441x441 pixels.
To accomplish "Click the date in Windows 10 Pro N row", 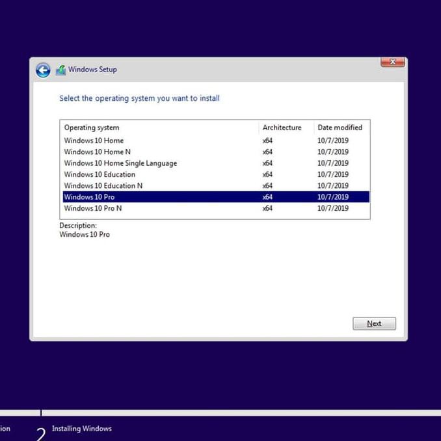I will tap(332, 208).
